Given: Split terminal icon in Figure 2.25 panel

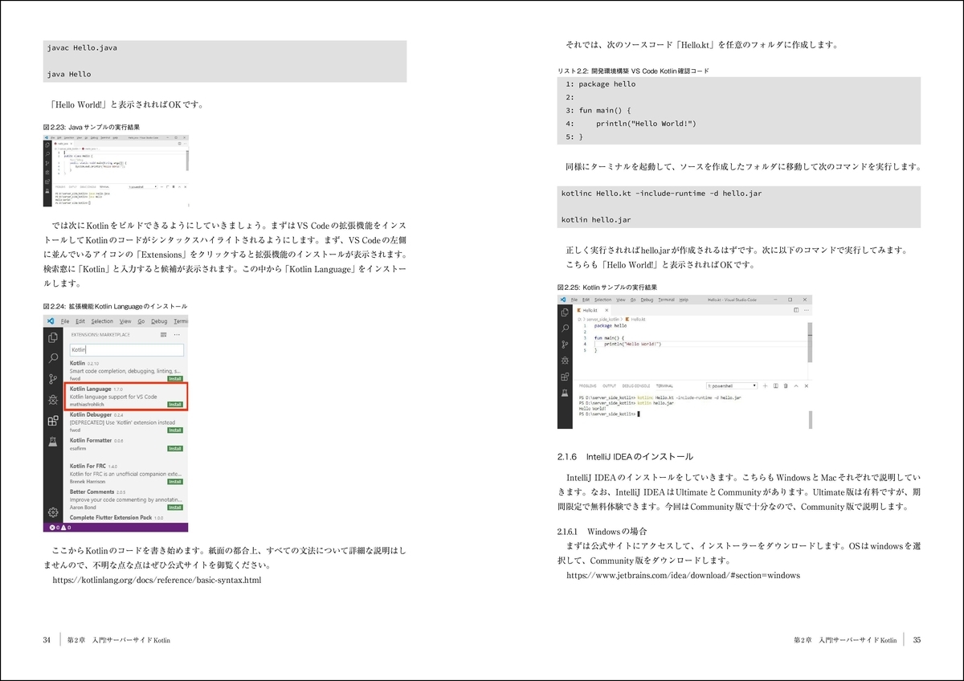Looking at the screenshot, I should [776, 386].
